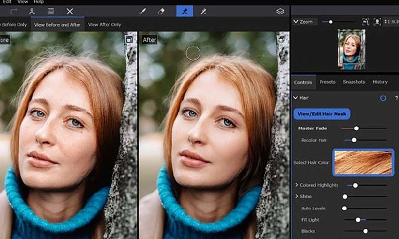
Task: Switch to the Presets tab
Action: 327,82
